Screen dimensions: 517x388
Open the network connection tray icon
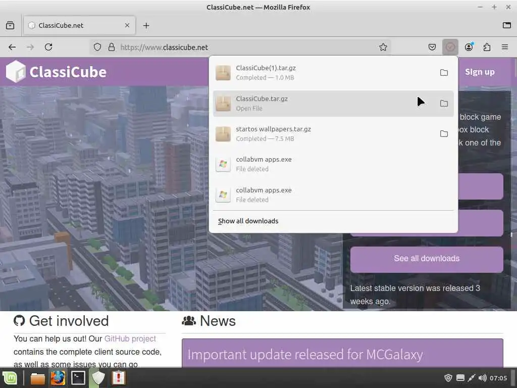point(471,378)
